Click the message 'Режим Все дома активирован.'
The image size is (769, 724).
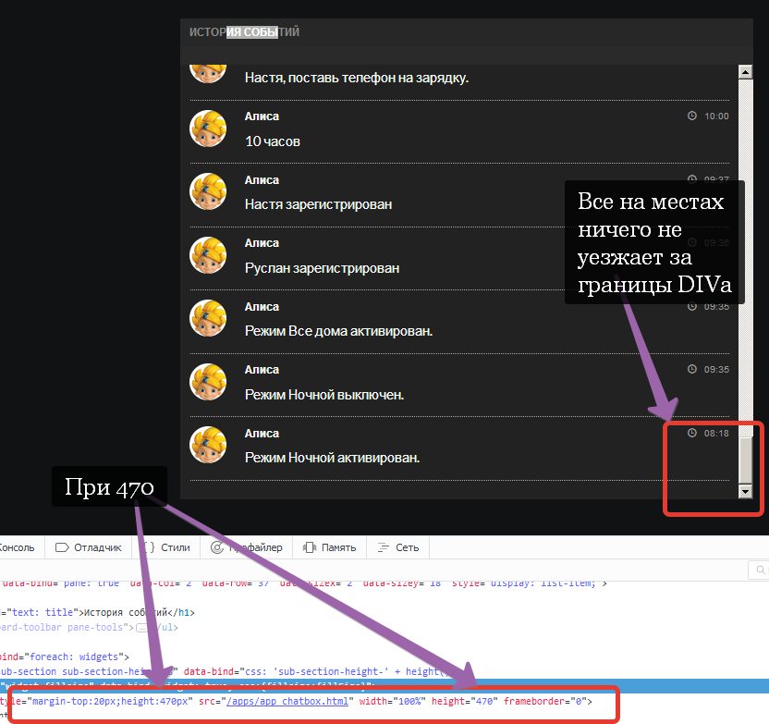339,331
